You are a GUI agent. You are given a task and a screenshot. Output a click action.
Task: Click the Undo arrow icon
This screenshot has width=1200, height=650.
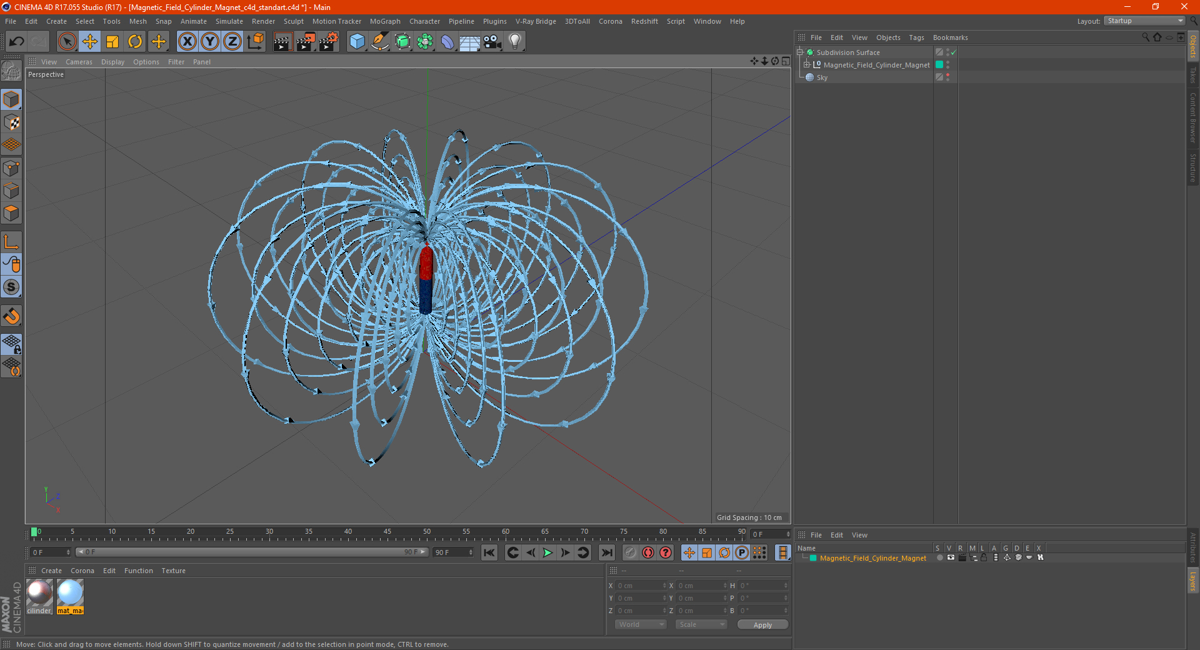click(x=17, y=42)
